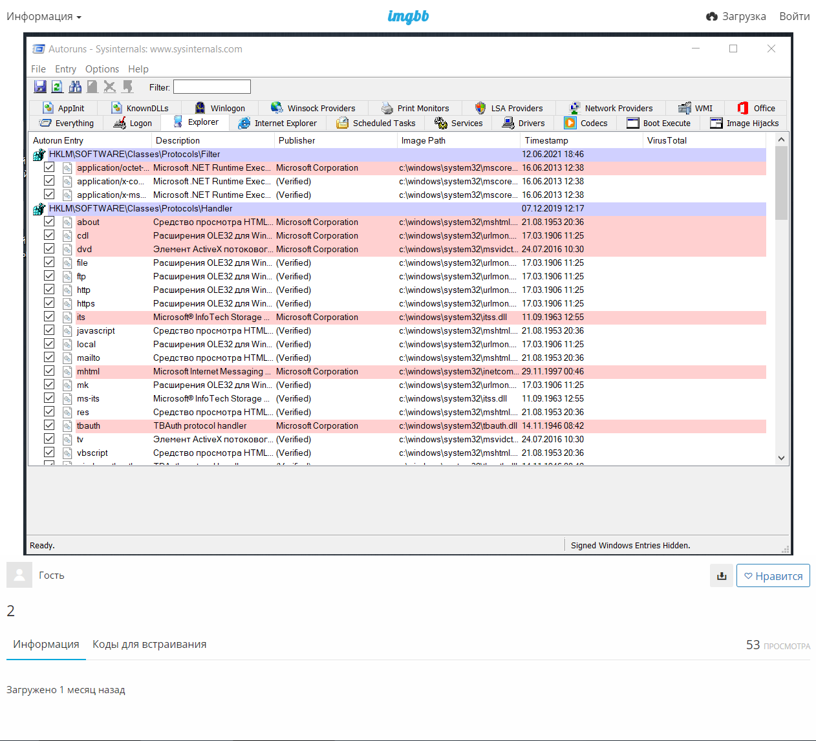Collapse the HKLM\SOFTWARE\Classes\Protocols\Handler group
Viewport: 816px width, 741px height.
pos(39,208)
